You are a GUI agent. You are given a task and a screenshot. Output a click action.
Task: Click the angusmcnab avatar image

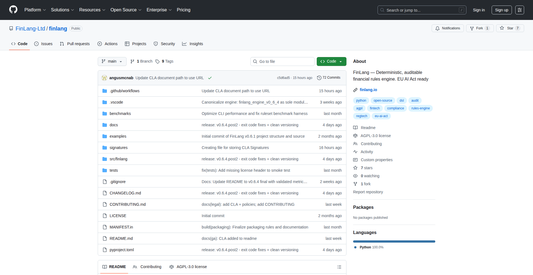[x=104, y=78]
